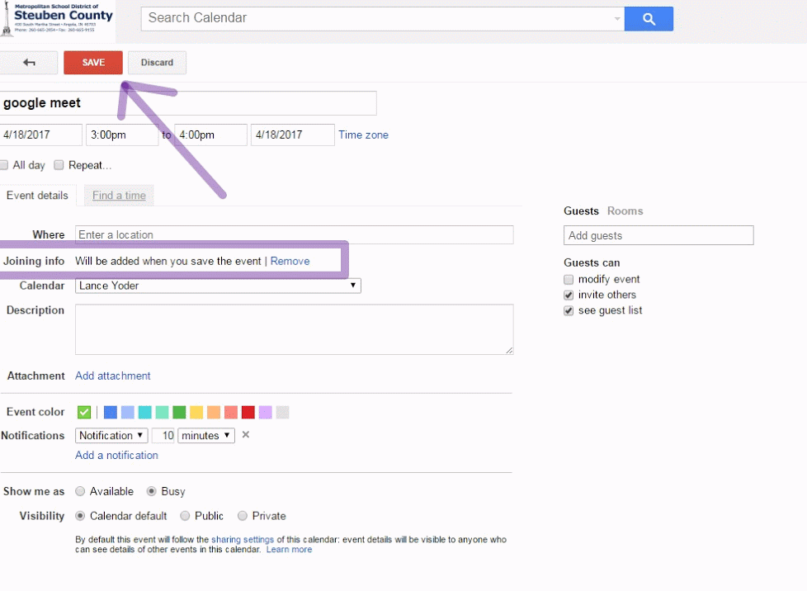Viewport: 807px width, 591px height.
Task: Select the Busy radio button
Action: [x=151, y=491]
